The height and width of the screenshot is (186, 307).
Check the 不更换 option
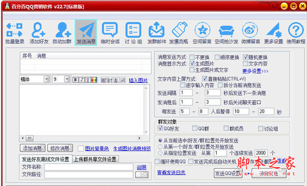192,57
